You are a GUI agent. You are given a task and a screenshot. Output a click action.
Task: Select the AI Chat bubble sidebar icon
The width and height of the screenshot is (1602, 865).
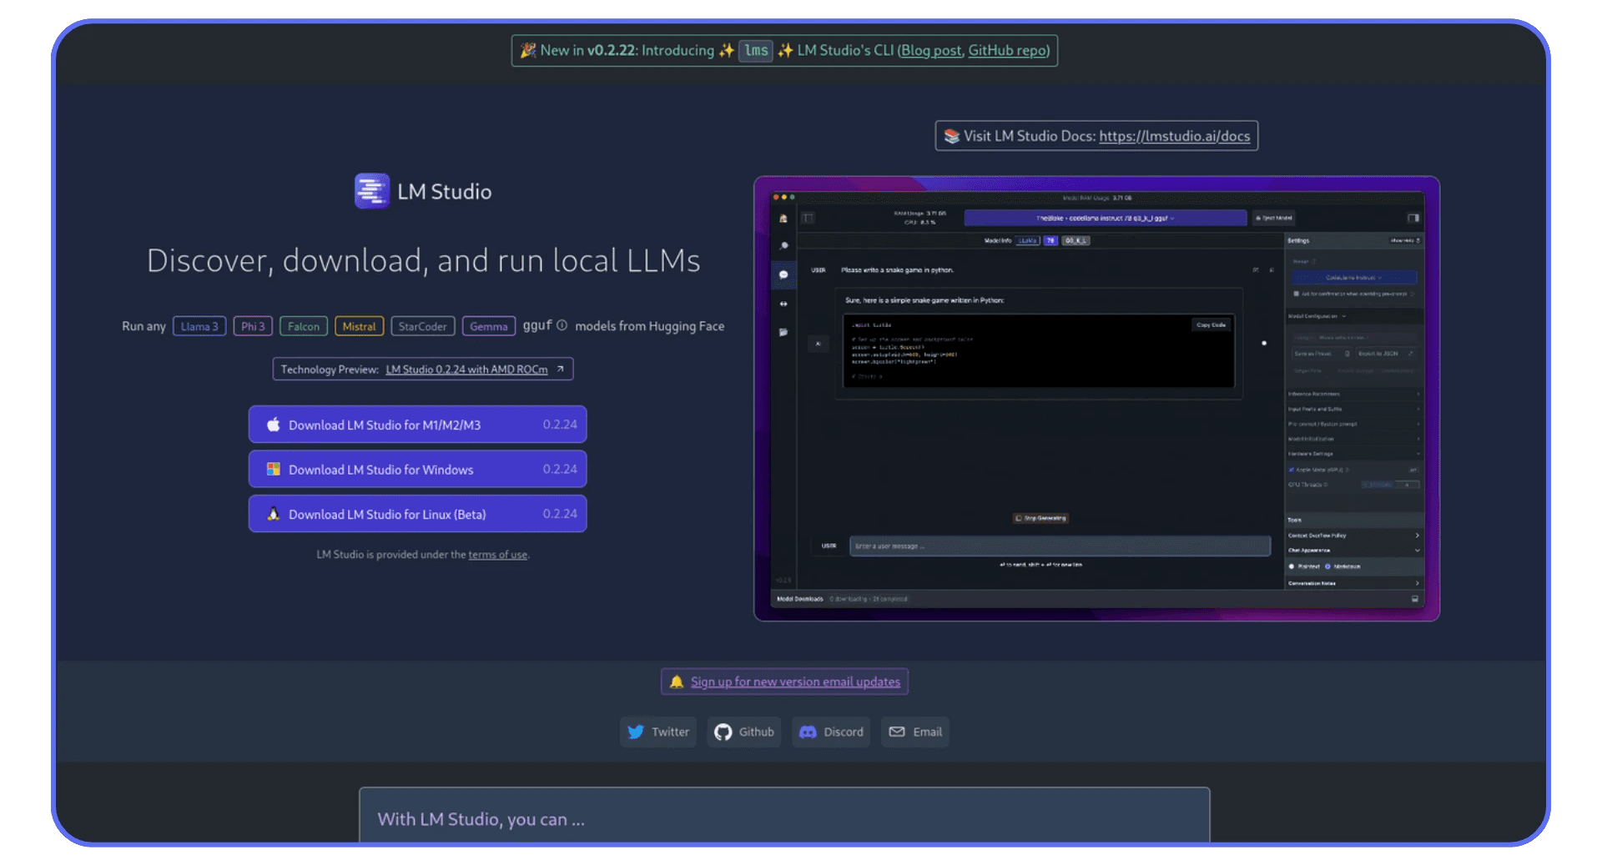pos(783,274)
